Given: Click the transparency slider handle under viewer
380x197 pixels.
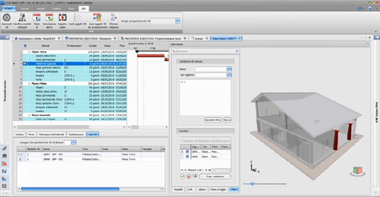Looking at the screenshot, I should [x=252, y=184].
